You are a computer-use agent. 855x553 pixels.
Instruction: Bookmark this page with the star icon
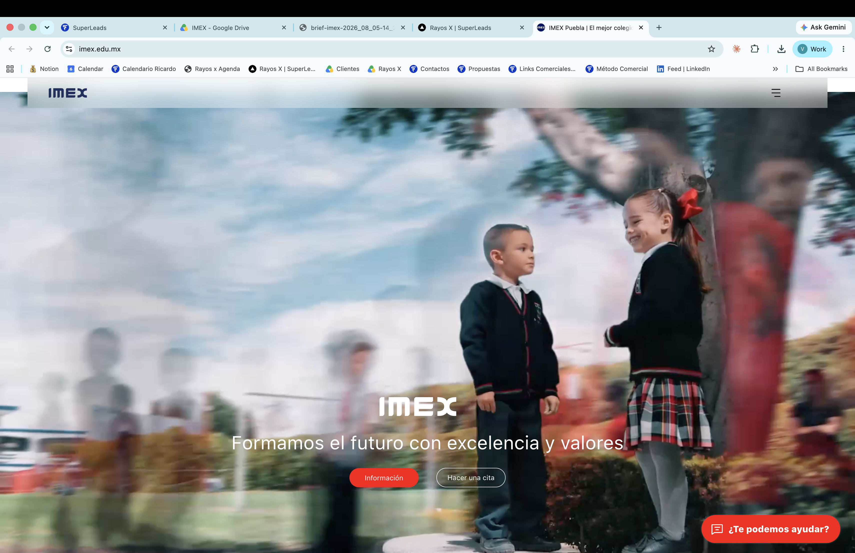pos(711,49)
